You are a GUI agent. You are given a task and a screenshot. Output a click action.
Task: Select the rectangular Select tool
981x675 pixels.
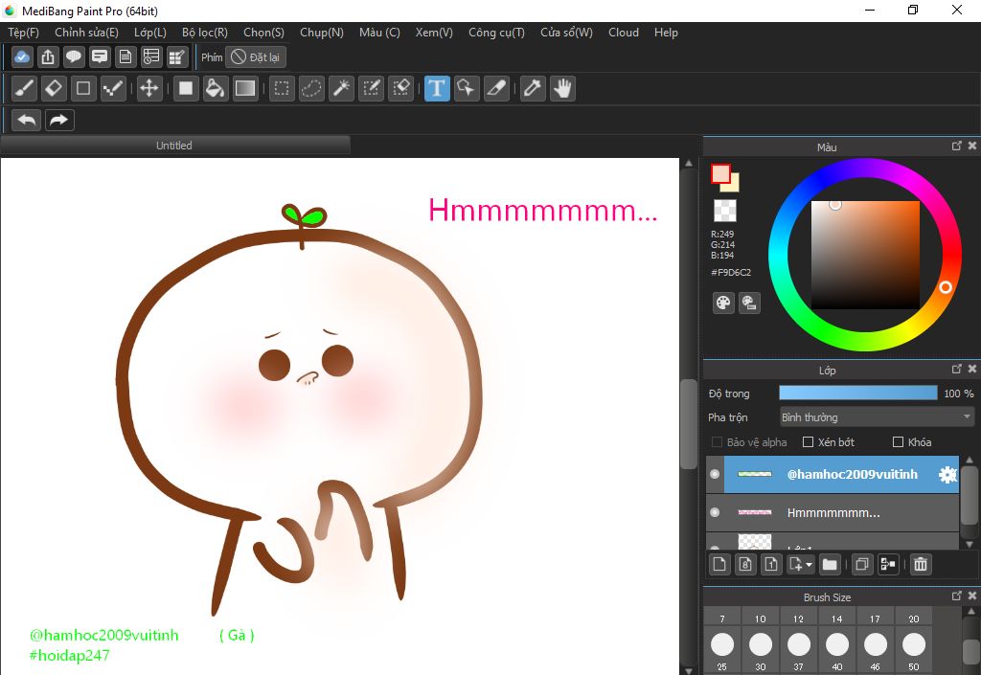pyautogui.click(x=282, y=88)
